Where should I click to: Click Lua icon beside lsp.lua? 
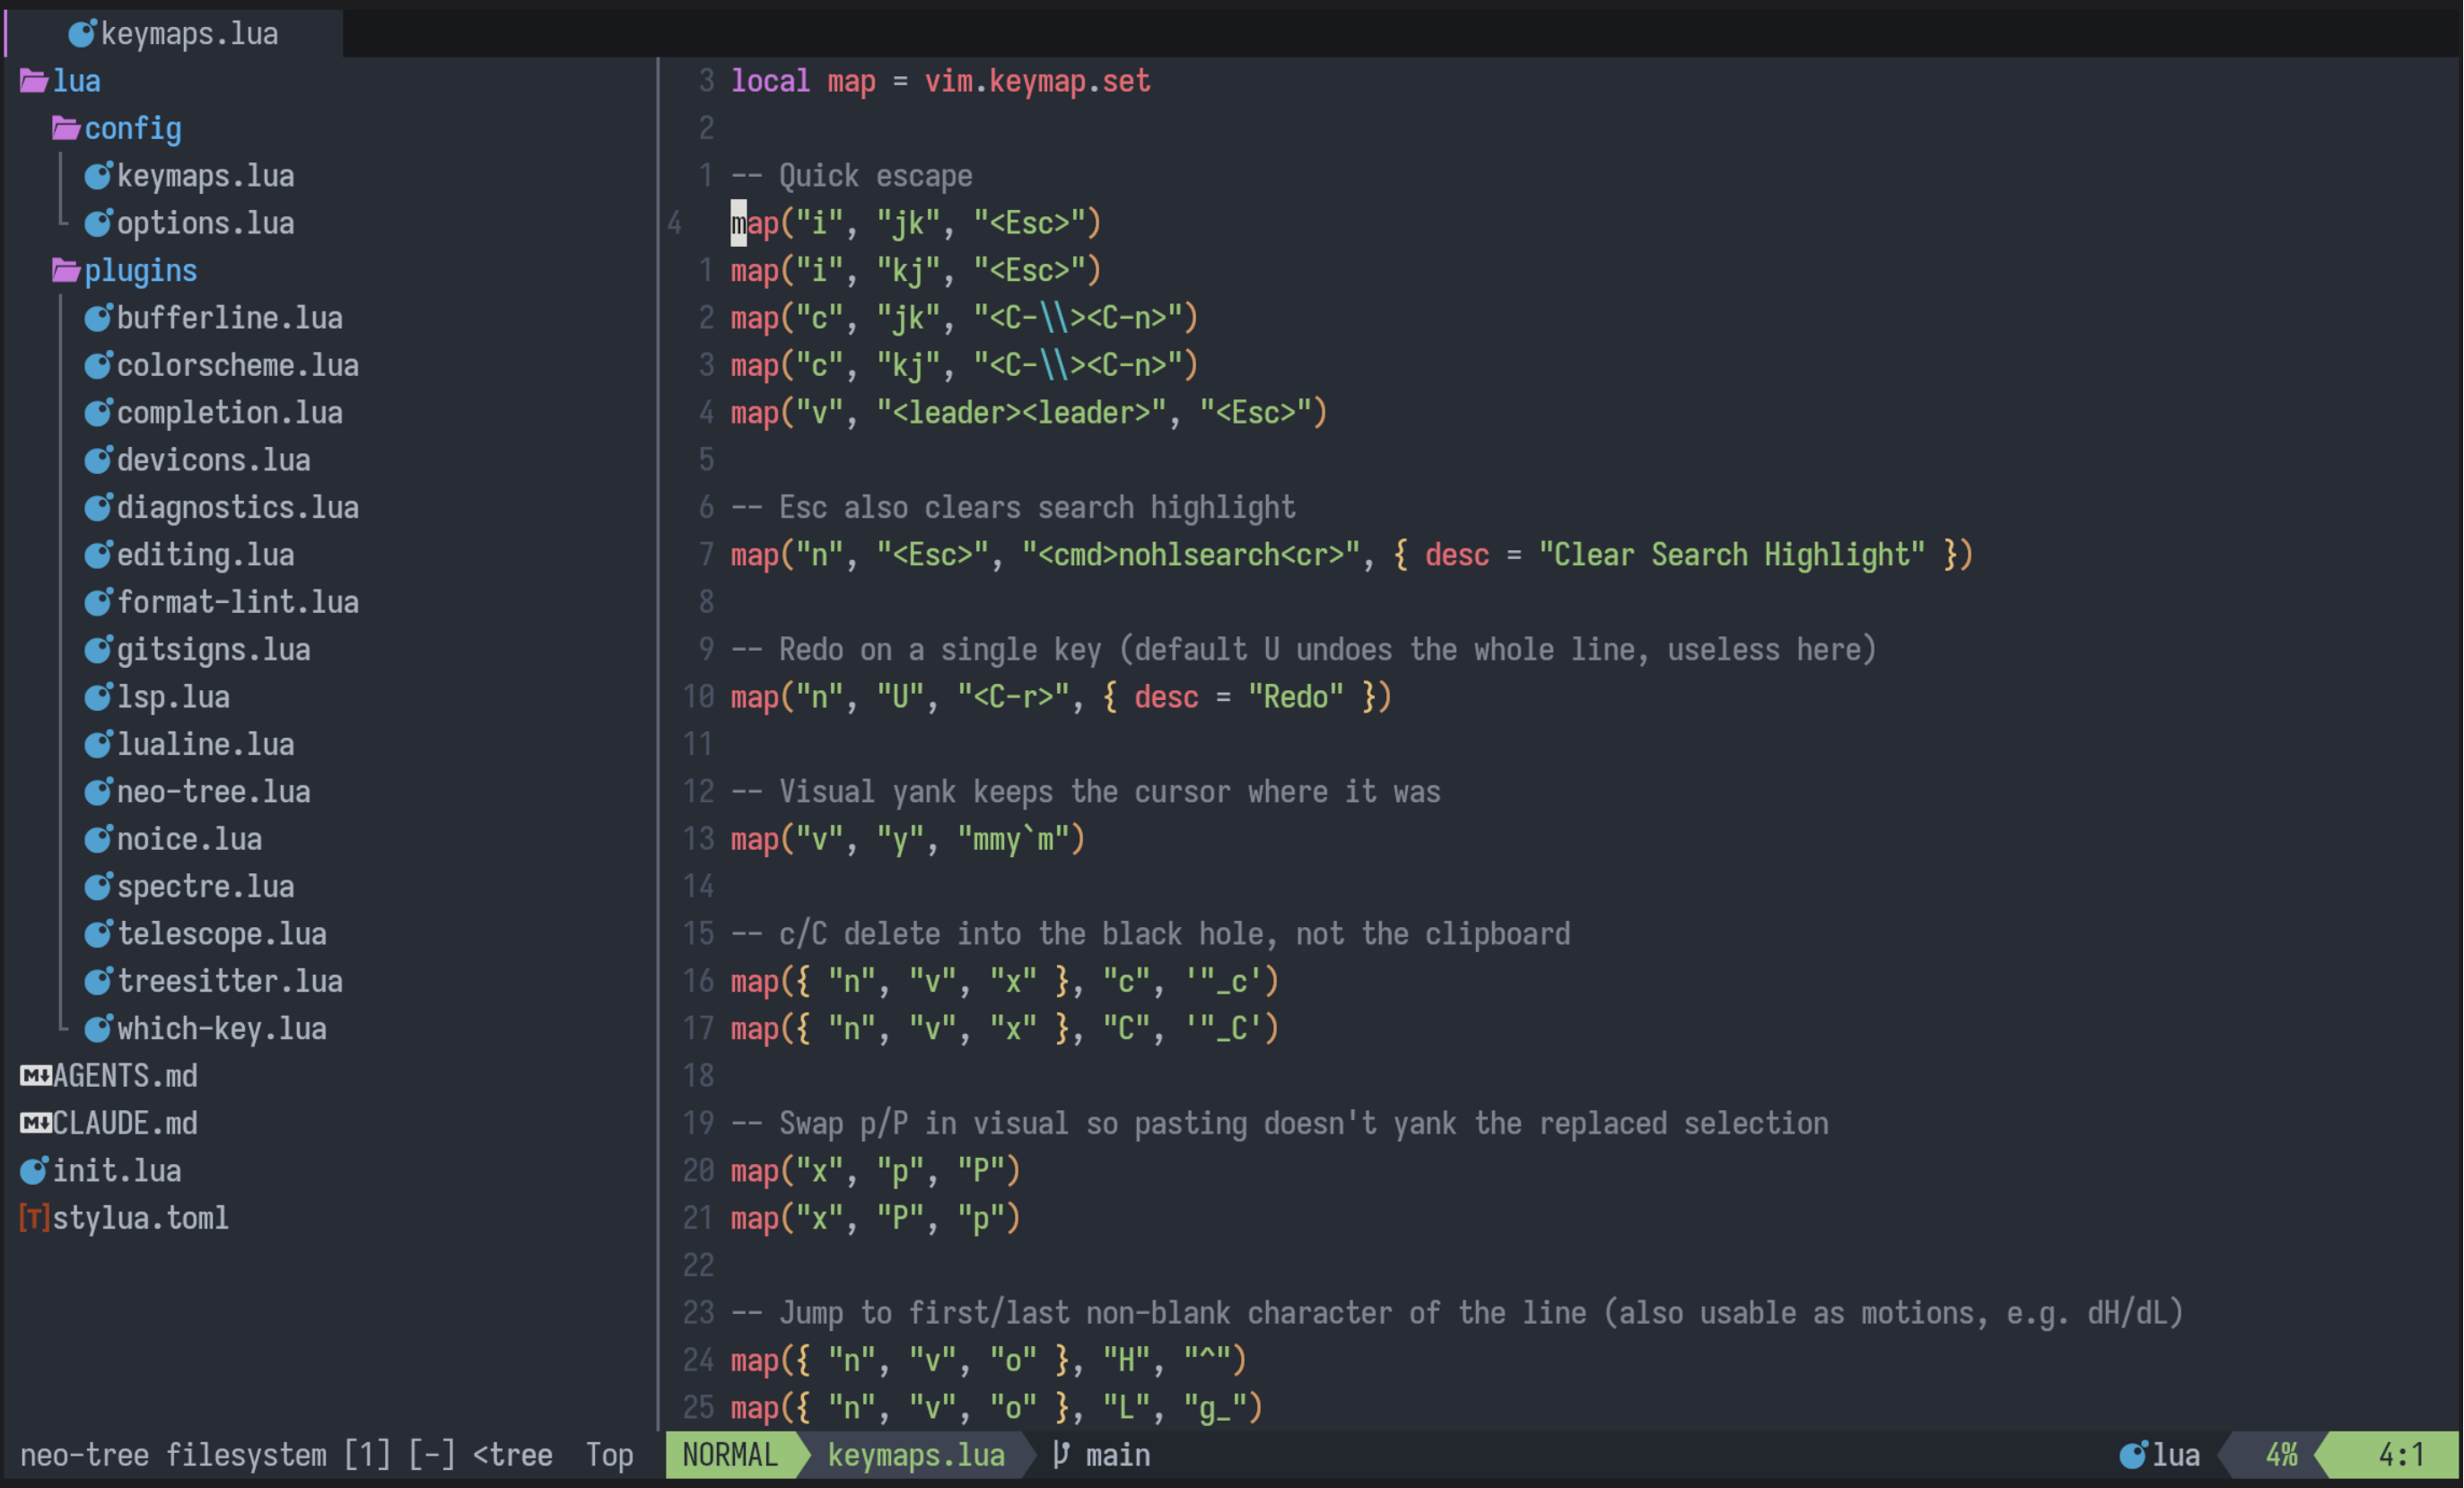[98, 697]
